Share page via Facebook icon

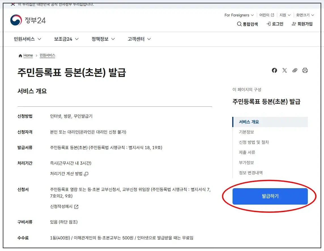(274, 70)
